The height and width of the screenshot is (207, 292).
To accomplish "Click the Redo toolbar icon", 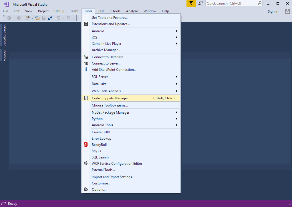I will 69,18.
